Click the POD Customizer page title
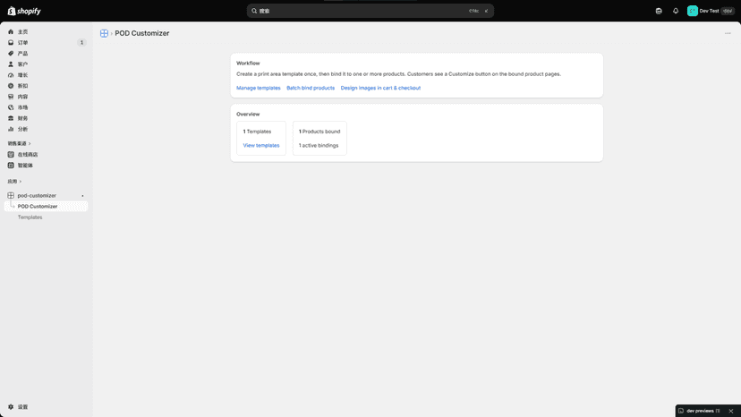 (141, 33)
